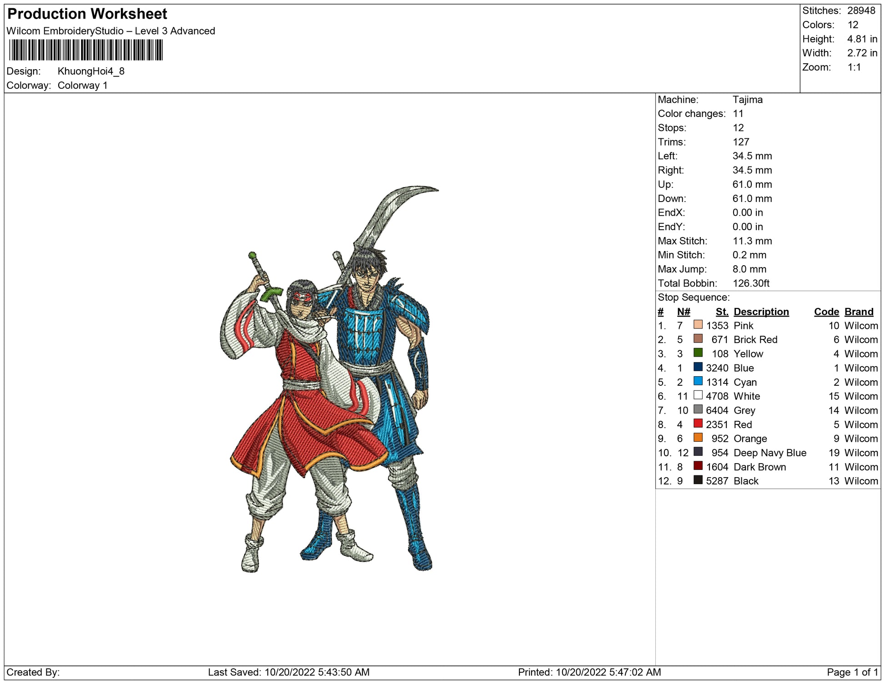Click the St. column header
Viewport: 885px width, 681px height.
pyautogui.click(x=721, y=312)
